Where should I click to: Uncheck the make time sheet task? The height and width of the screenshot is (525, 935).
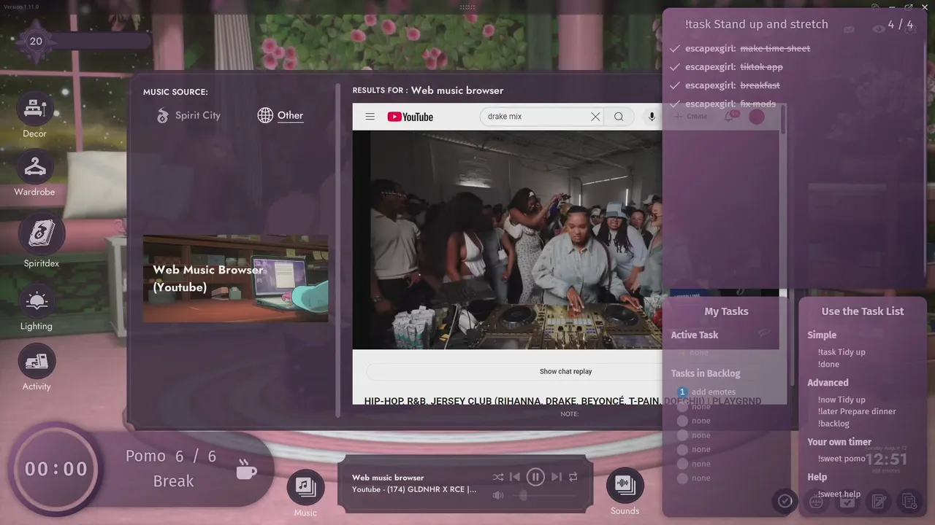pyautogui.click(x=675, y=48)
